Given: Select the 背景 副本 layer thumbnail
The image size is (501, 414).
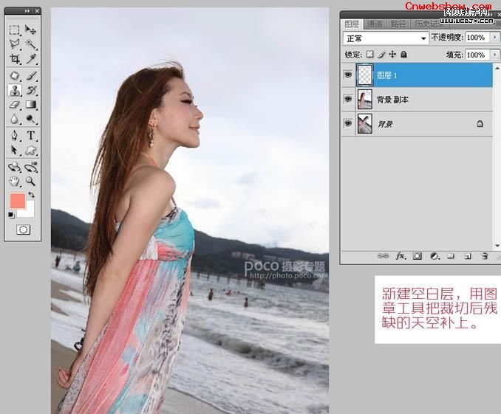Looking at the screenshot, I should 364,100.
